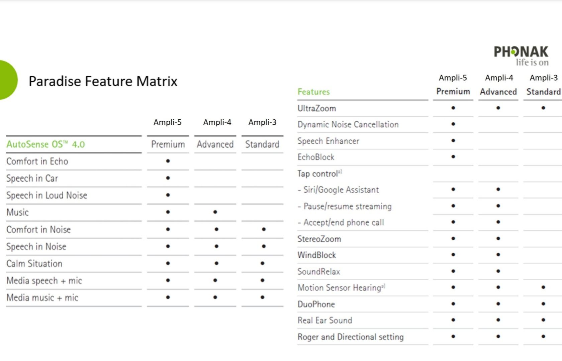Select the Ampli-5 label above left Premium
The height and width of the screenshot is (361, 562).
click(168, 122)
